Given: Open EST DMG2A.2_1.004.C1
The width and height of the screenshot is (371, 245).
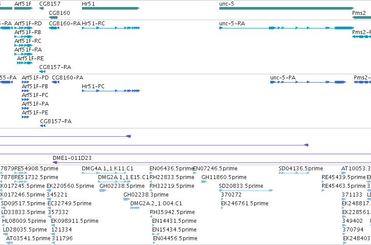Looking at the screenshot, I should (156, 204).
